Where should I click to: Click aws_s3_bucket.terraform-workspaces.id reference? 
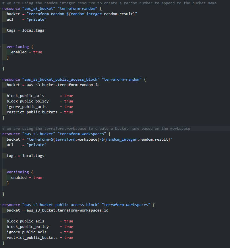[x=67, y=210]
